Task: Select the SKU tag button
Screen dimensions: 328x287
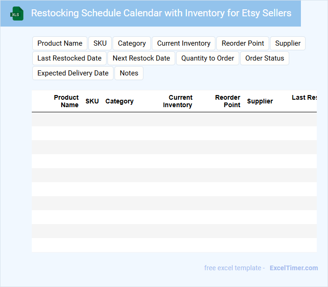Action: (x=100, y=43)
